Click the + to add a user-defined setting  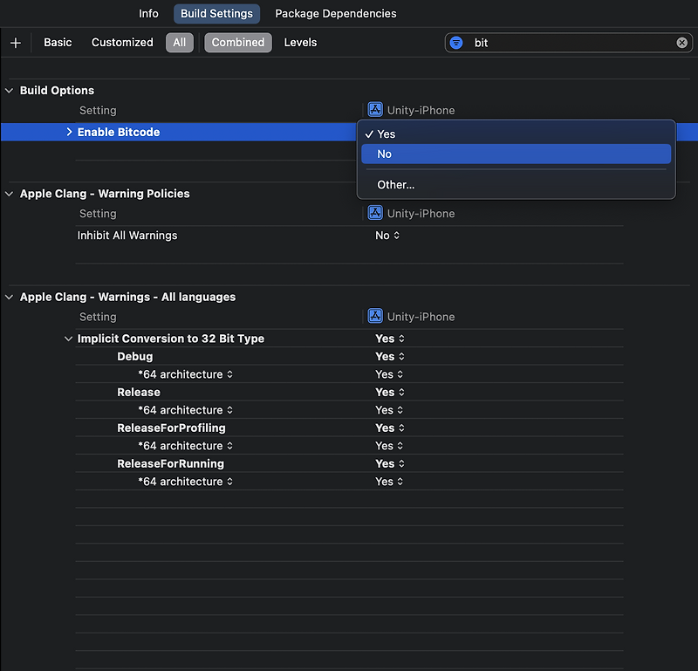pos(13,42)
